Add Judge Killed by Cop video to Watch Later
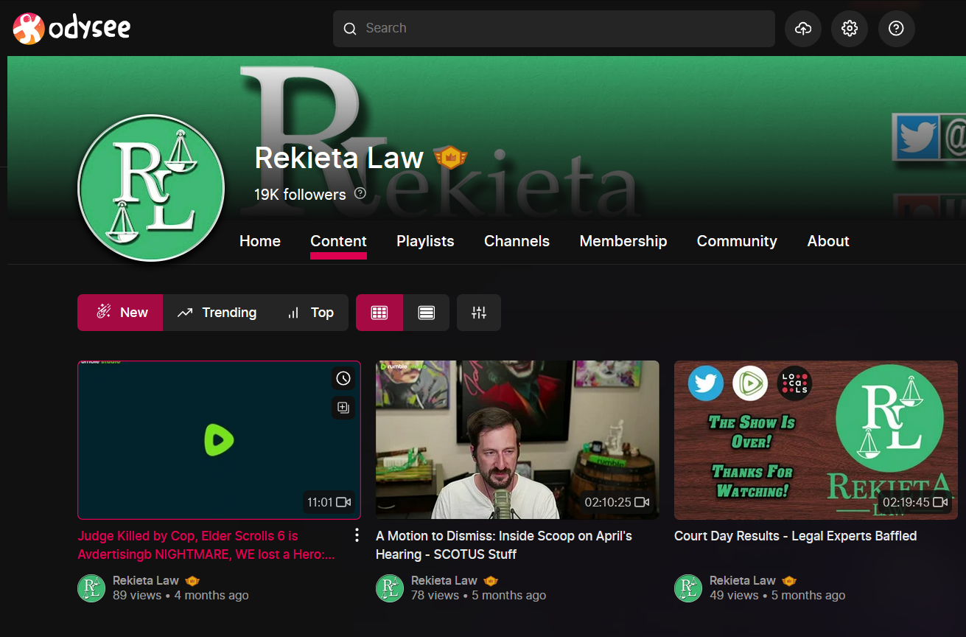 pos(343,378)
